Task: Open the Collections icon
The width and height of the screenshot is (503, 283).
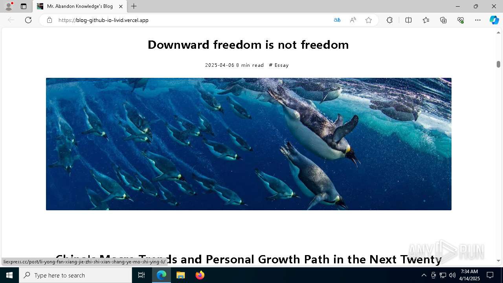Action: coord(443,20)
